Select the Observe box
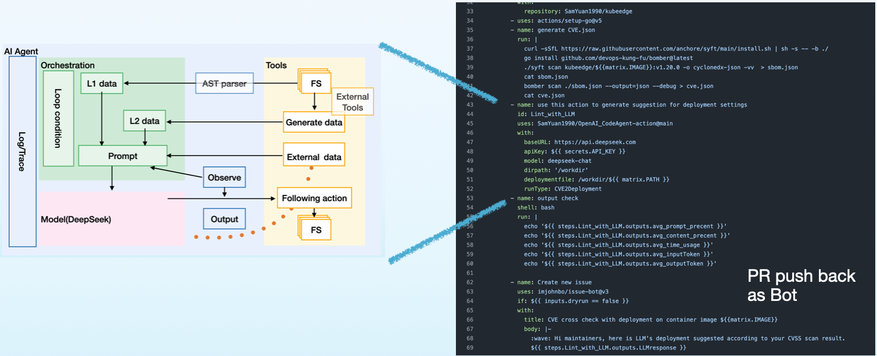The width and height of the screenshot is (877, 356). [224, 178]
